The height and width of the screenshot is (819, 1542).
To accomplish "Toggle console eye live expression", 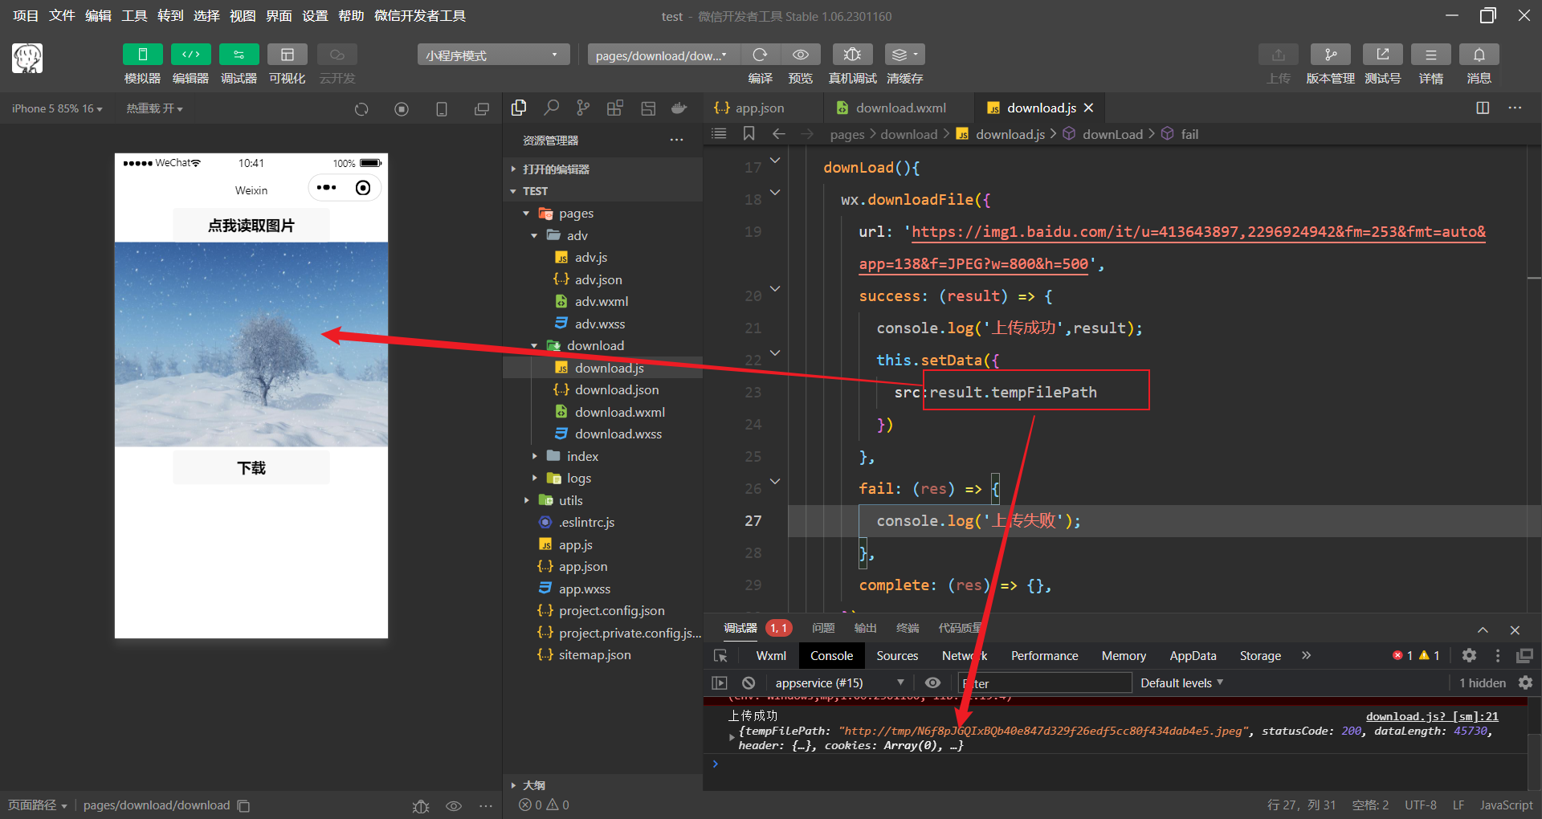I will (932, 683).
